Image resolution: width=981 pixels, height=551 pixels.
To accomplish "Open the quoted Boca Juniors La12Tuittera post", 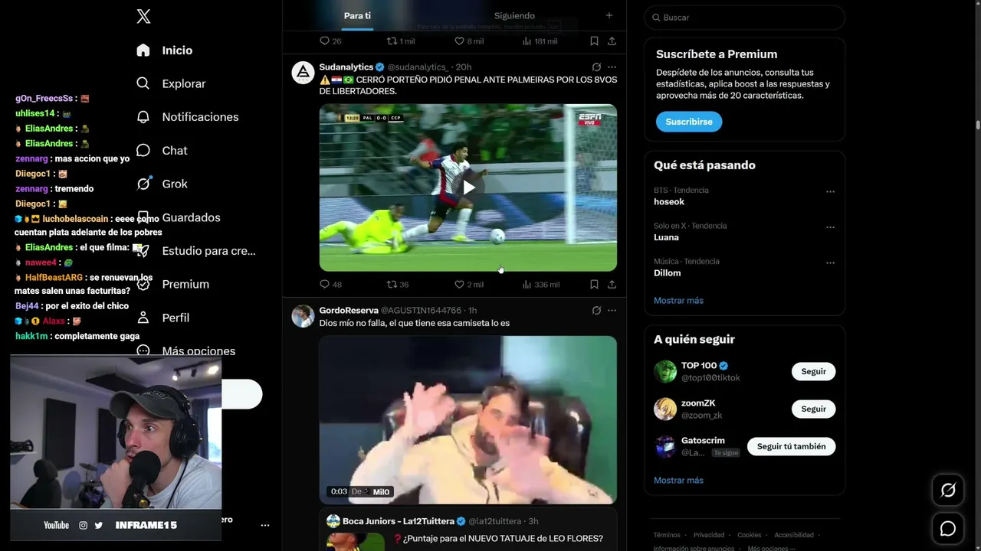I will (x=468, y=531).
